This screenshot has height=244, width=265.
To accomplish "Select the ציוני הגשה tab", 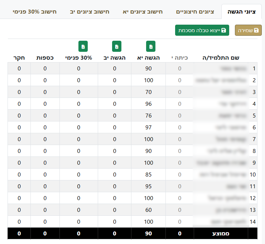I will 241,12.
